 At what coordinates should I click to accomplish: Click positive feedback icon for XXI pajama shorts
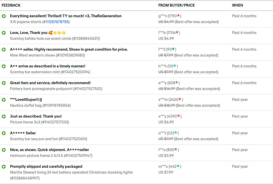[4, 16]
